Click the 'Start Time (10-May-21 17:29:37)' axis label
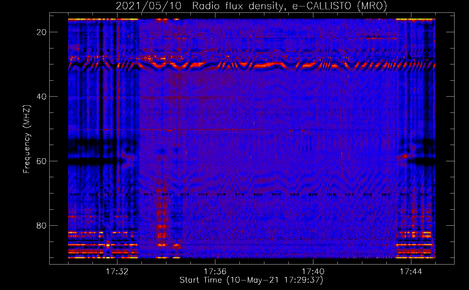 [x=251, y=280]
